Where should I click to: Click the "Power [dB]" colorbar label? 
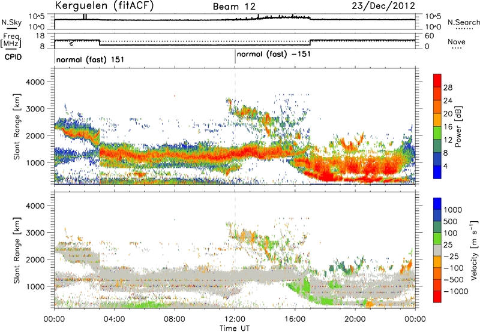[458, 126]
